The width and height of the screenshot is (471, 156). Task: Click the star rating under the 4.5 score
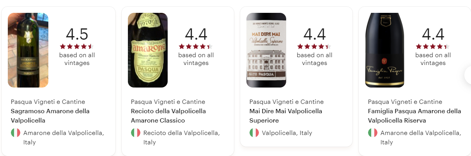pos(77,46)
